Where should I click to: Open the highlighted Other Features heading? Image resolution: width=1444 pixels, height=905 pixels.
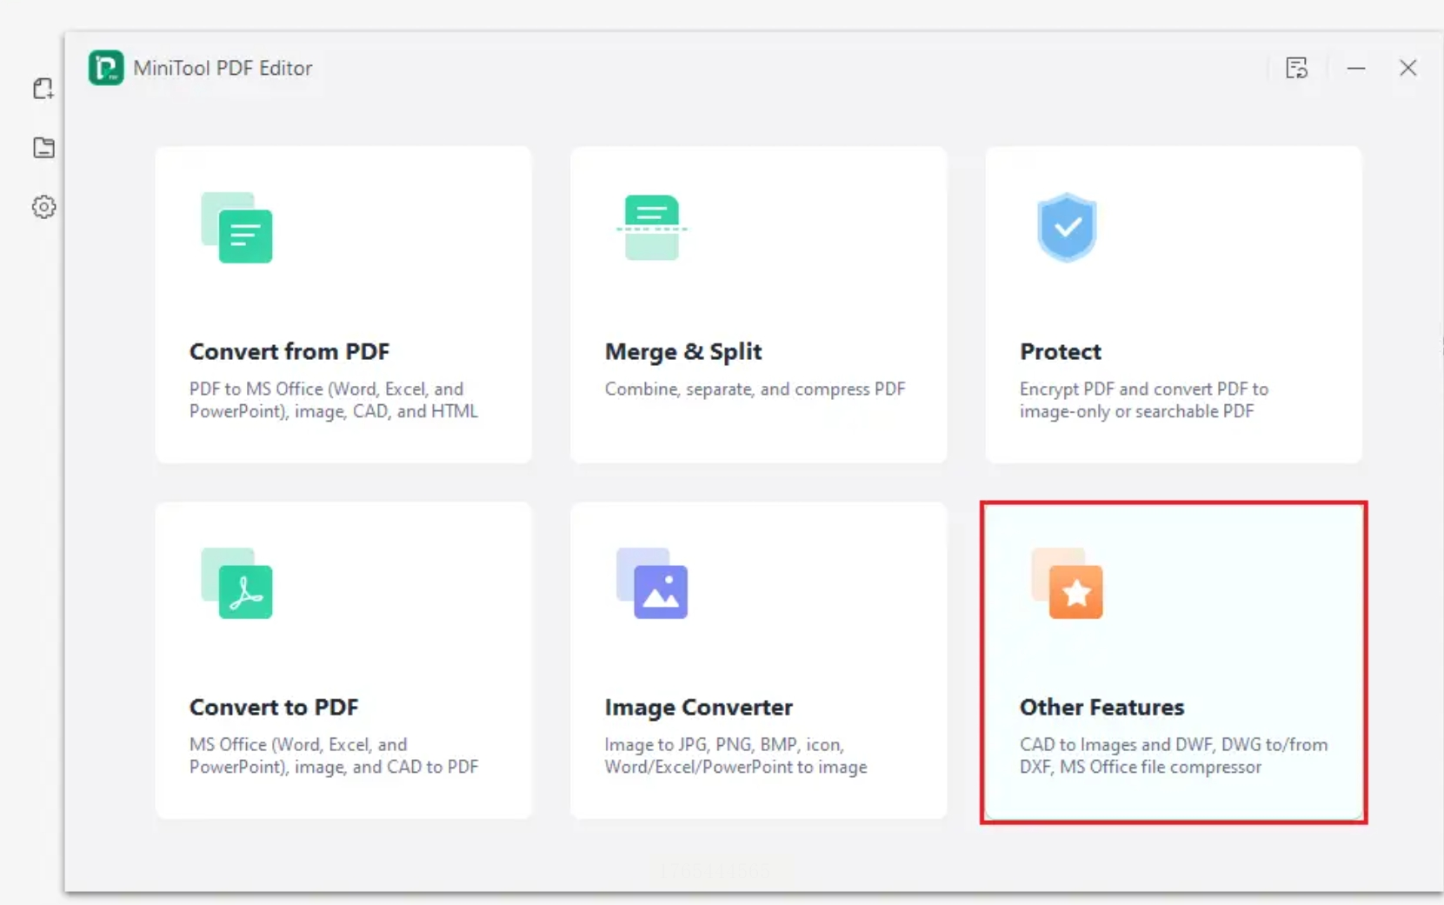1102,707
